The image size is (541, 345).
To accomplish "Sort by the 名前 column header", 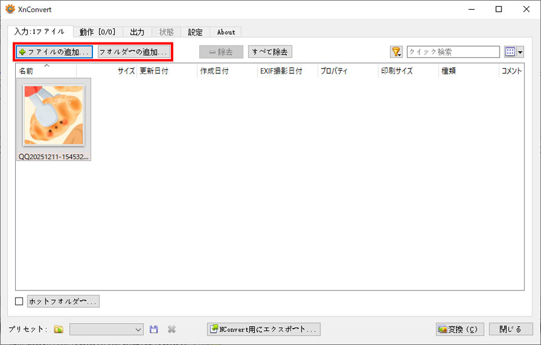I will click(46, 70).
